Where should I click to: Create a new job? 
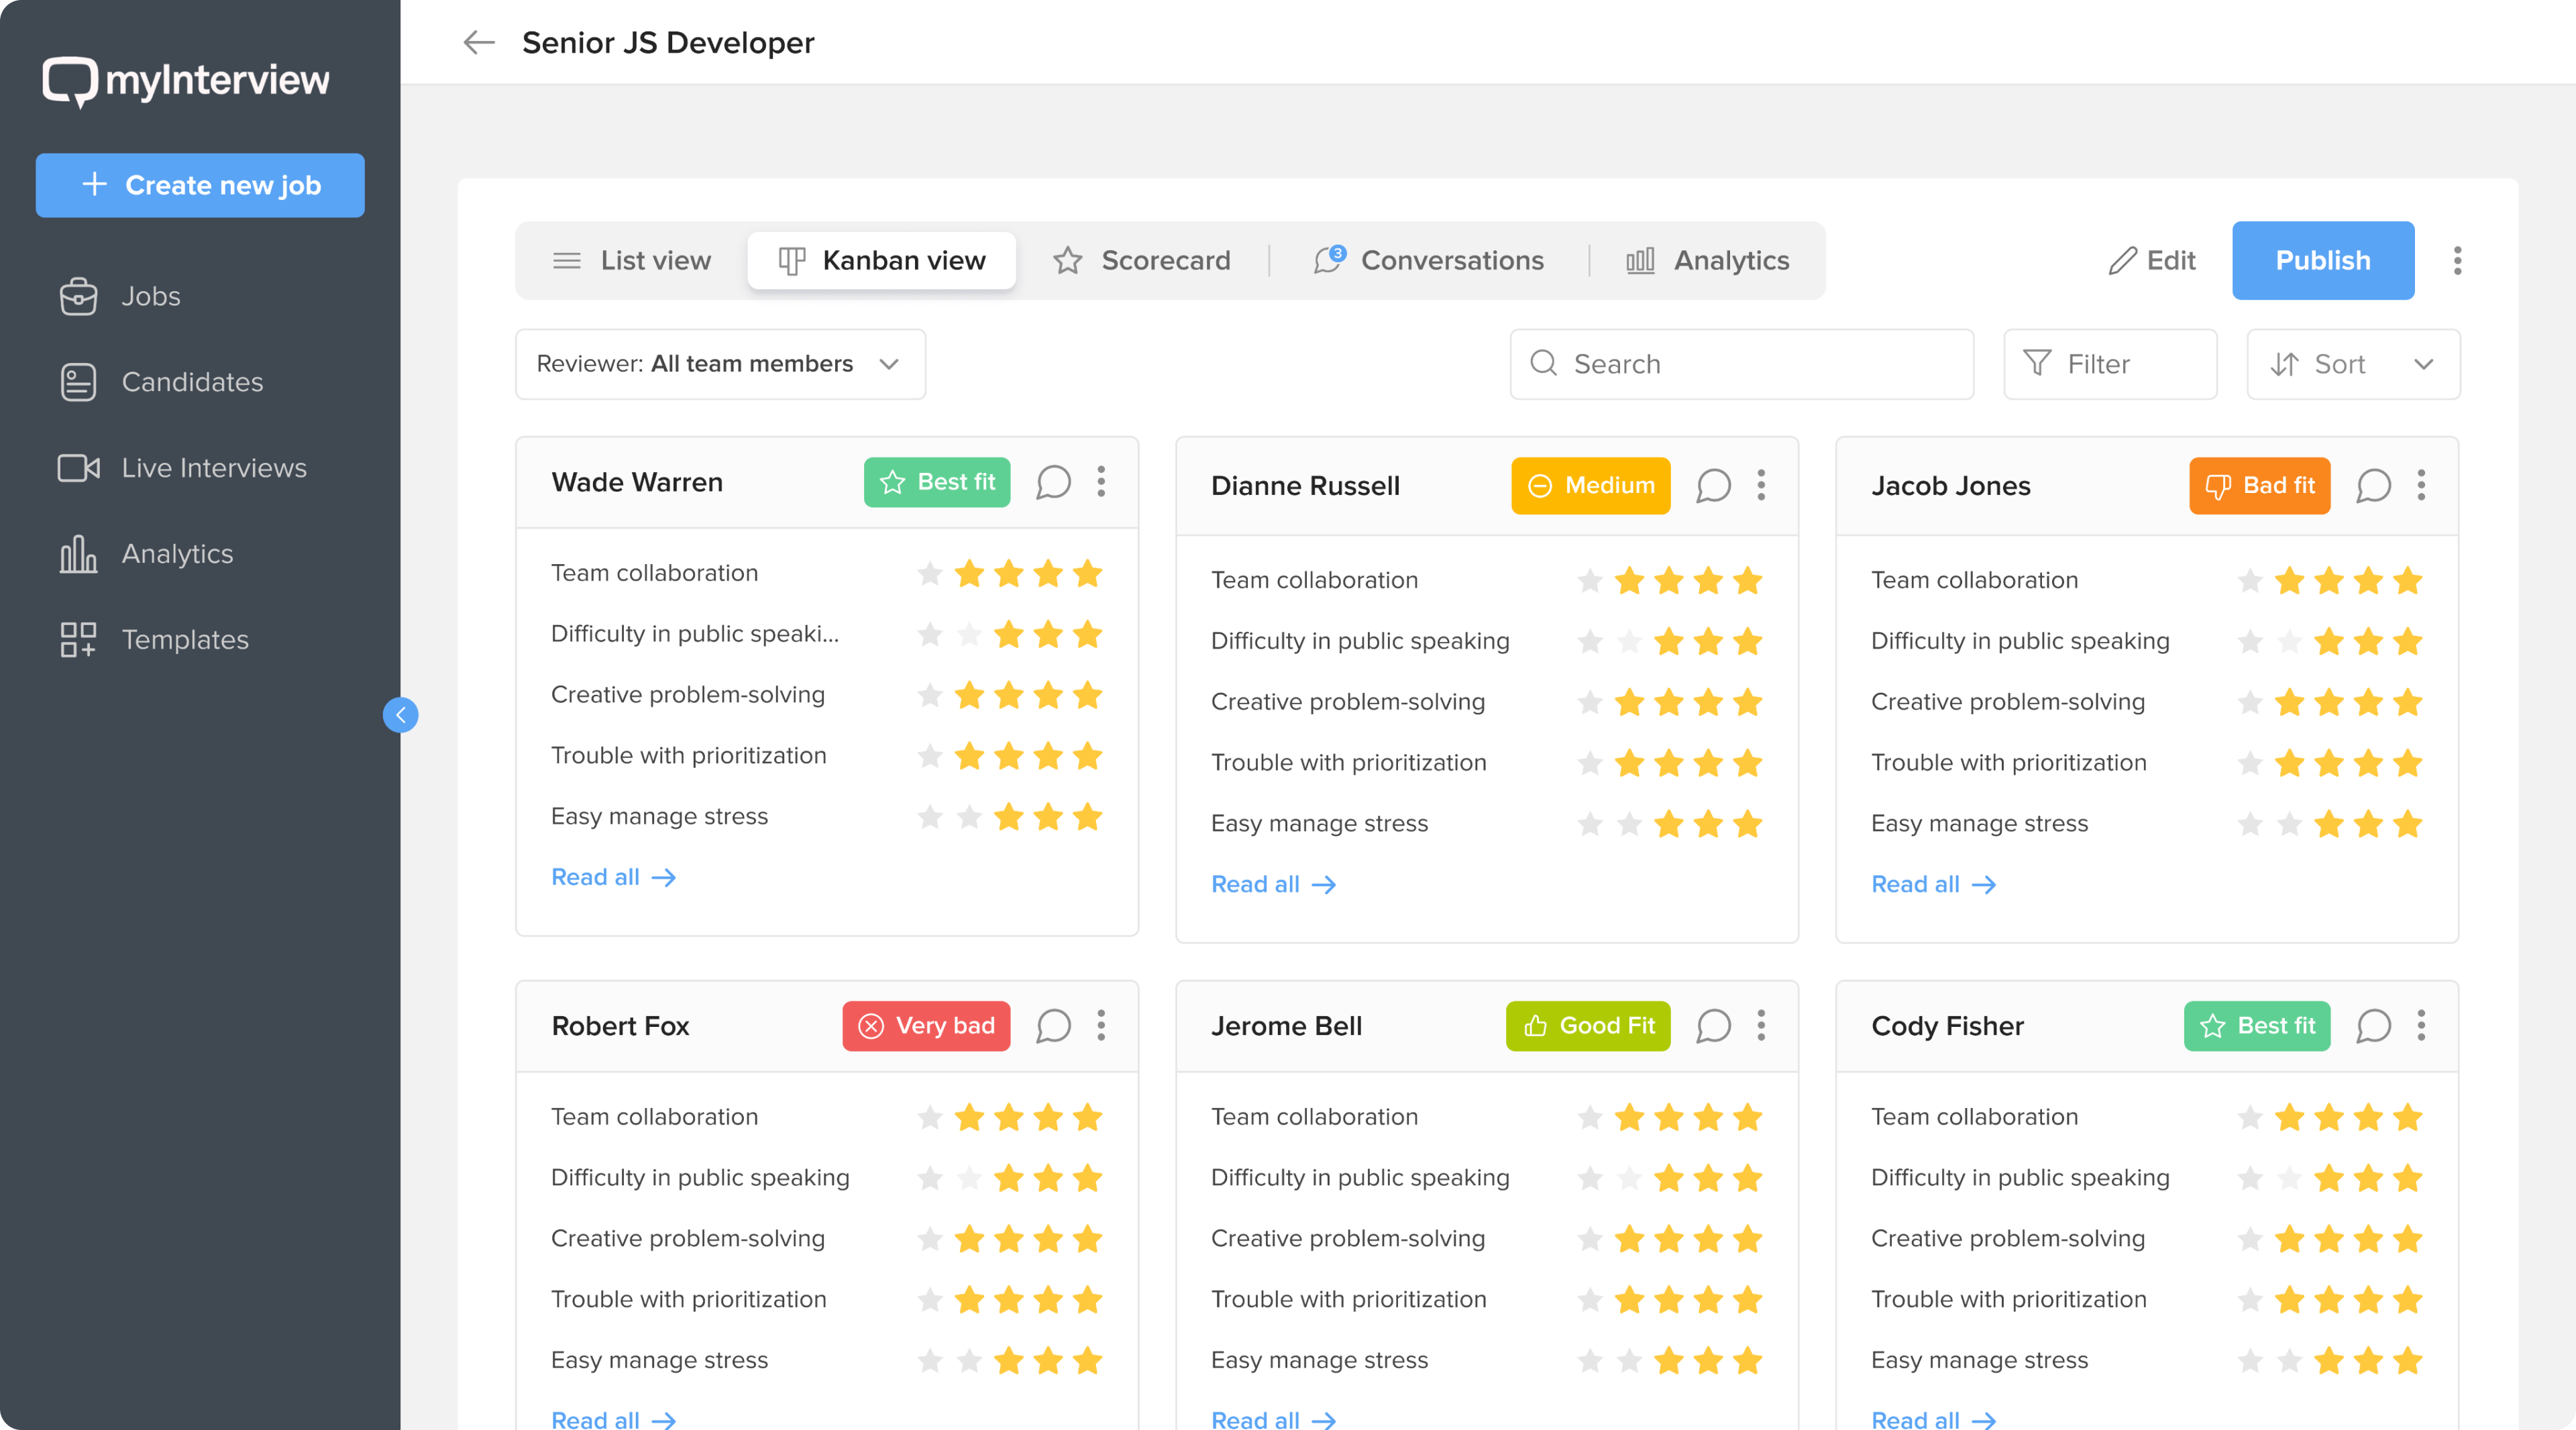coord(200,185)
